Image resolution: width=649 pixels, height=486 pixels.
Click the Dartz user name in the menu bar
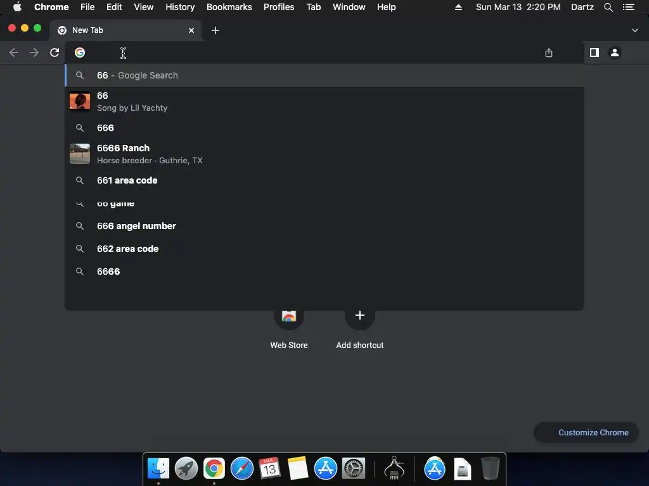click(582, 7)
